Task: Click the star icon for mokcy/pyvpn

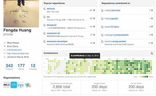Action: (x=152, y=18)
